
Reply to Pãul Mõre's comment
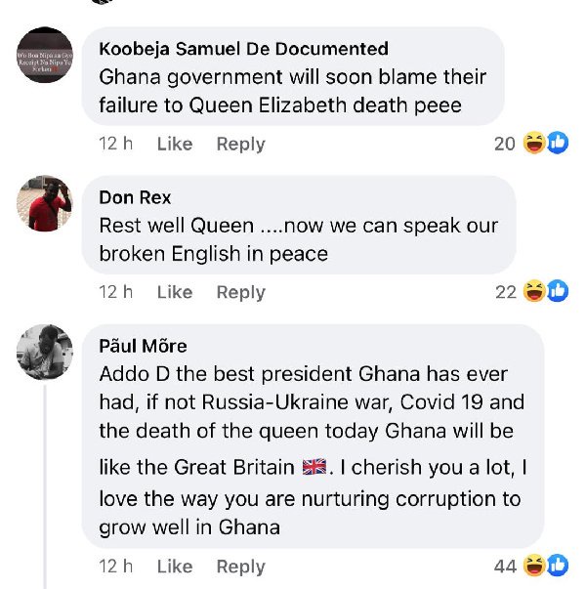240,567
